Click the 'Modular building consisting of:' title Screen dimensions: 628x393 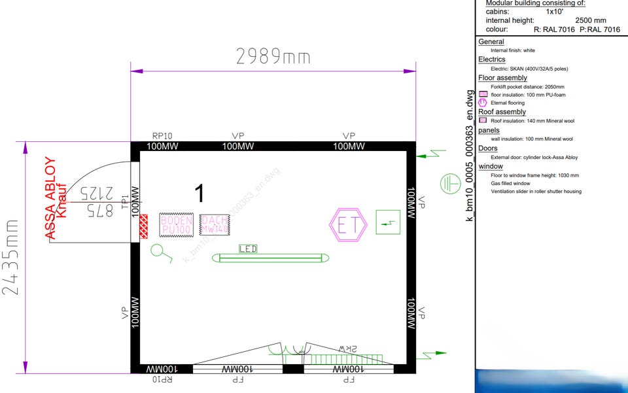click(536, 3)
